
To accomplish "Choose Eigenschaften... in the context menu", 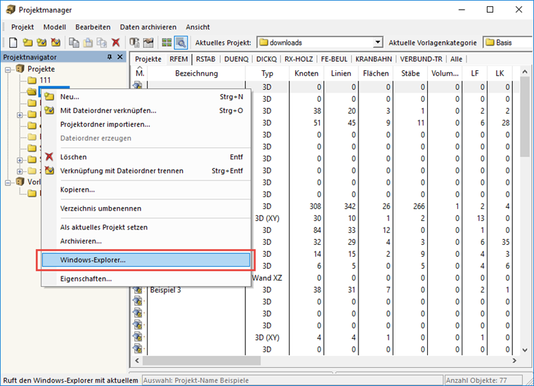I will [x=146, y=279].
